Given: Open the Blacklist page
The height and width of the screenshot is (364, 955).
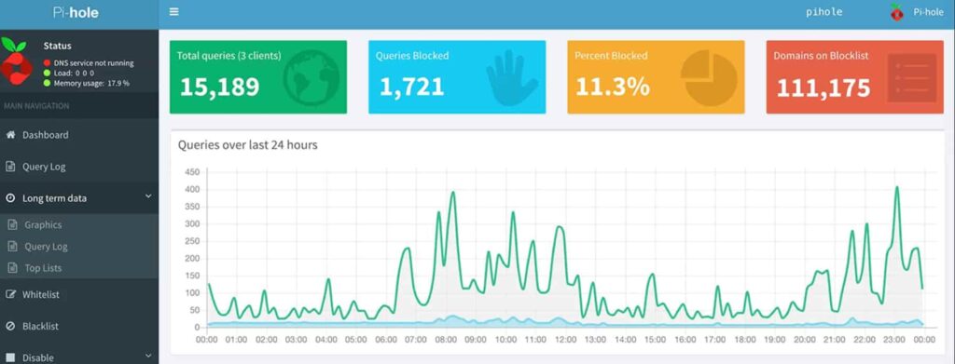Looking at the screenshot, I should 79,327.
